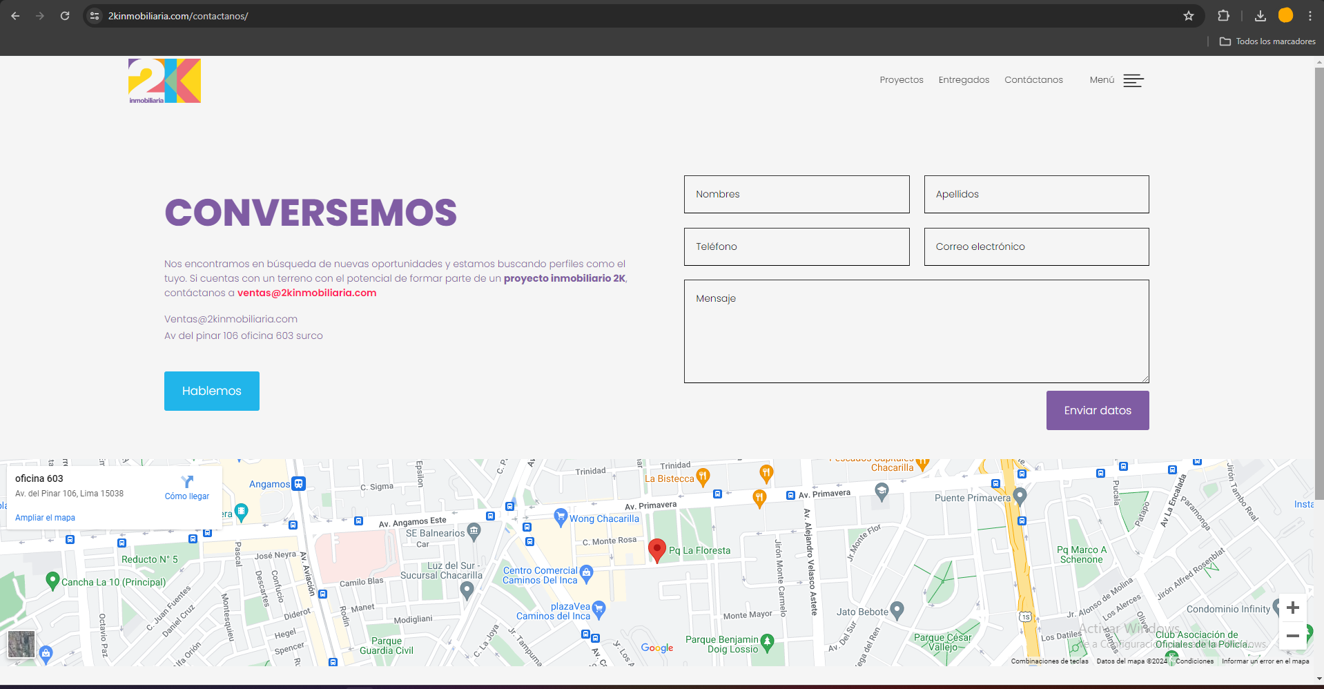Image resolution: width=1324 pixels, height=689 pixels.
Task: Open the orange profile avatar
Action: click(1285, 15)
